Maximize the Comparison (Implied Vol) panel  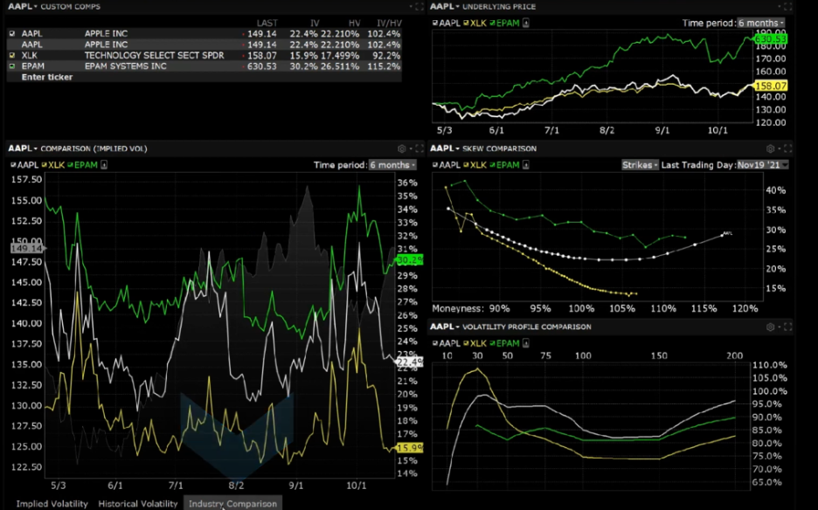point(419,148)
